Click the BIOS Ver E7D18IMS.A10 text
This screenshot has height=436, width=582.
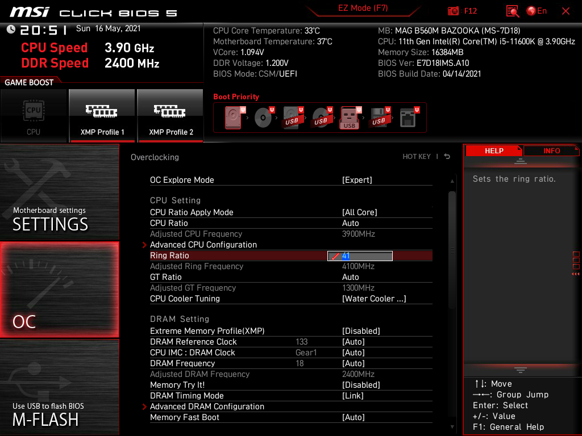pyautogui.click(x=423, y=63)
